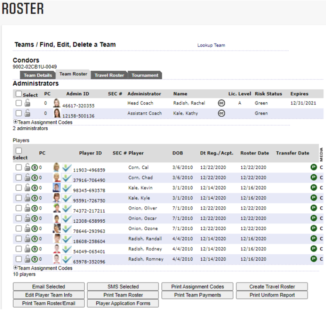Click the circled B icon for Onion, Oliver
The height and width of the screenshot is (311, 326).
click(35, 208)
